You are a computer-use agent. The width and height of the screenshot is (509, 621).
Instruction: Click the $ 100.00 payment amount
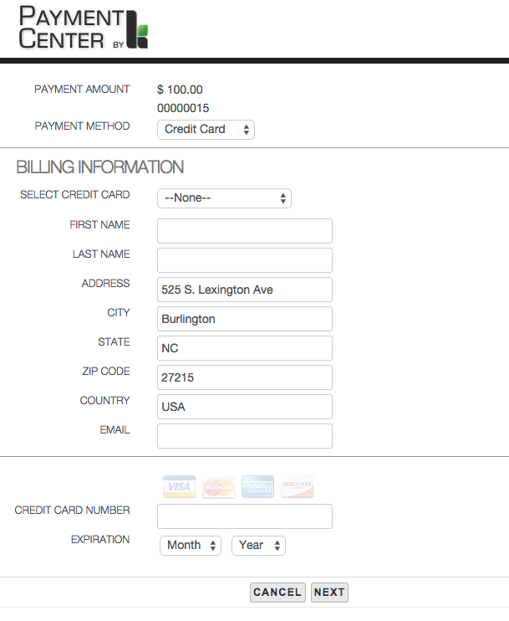pos(180,90)
